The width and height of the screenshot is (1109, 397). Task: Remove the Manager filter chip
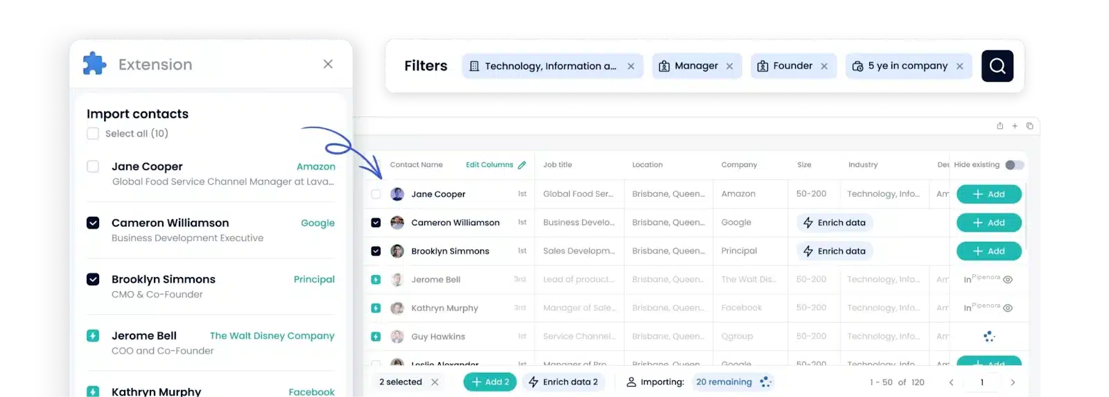pyautogui.click(x=729, y=67)
